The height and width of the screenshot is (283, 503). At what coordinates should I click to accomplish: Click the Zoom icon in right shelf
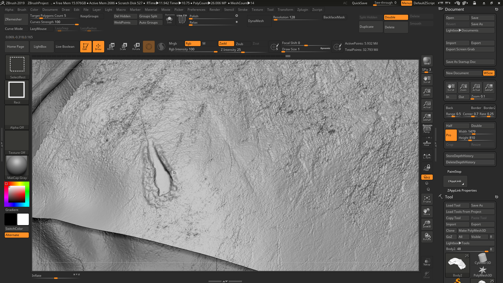click(427, 92)
